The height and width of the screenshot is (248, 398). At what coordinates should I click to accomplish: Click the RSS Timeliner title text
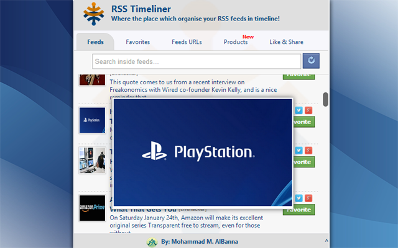tap(141, 9)
